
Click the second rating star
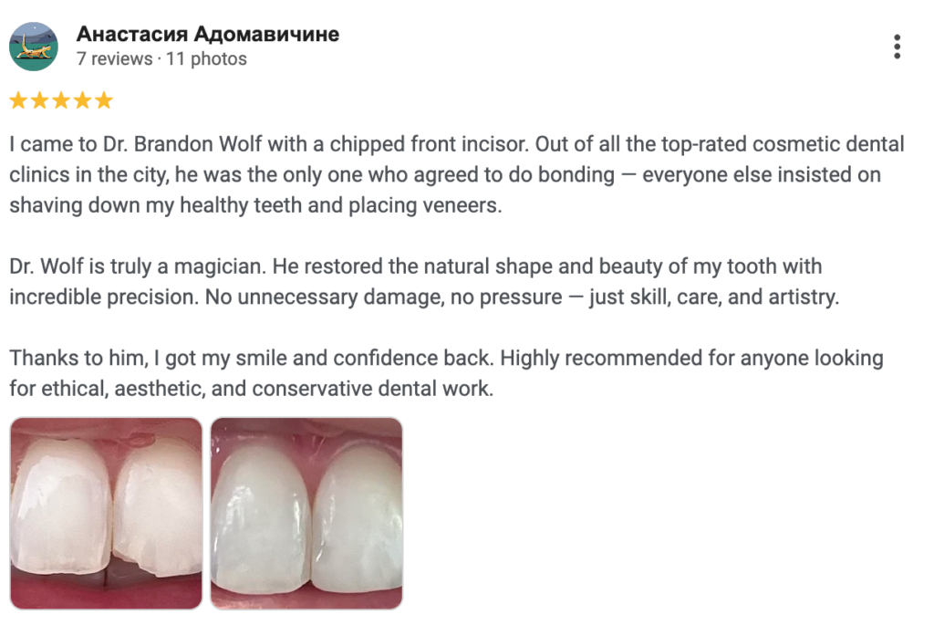39,100
